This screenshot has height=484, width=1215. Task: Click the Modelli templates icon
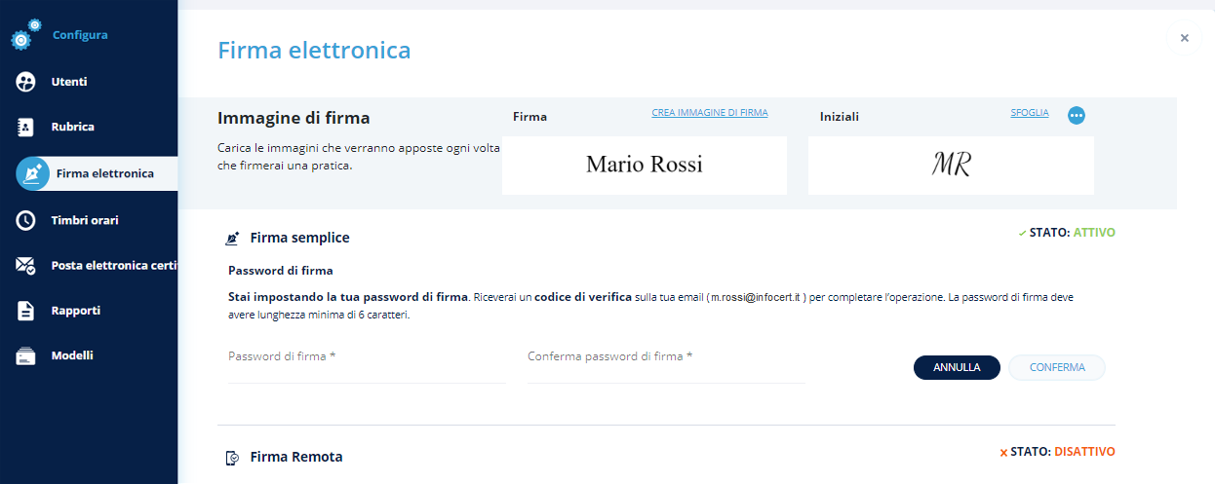click(26, 356)
